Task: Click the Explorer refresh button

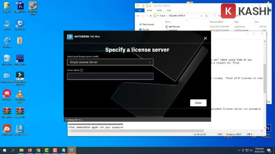Action: [x=206, y=16]
